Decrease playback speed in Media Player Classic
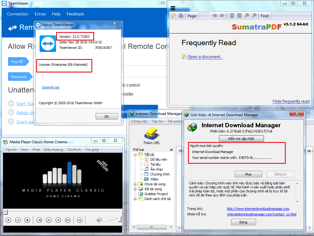This screenshot has width=314, height=236. coord(49,220)
